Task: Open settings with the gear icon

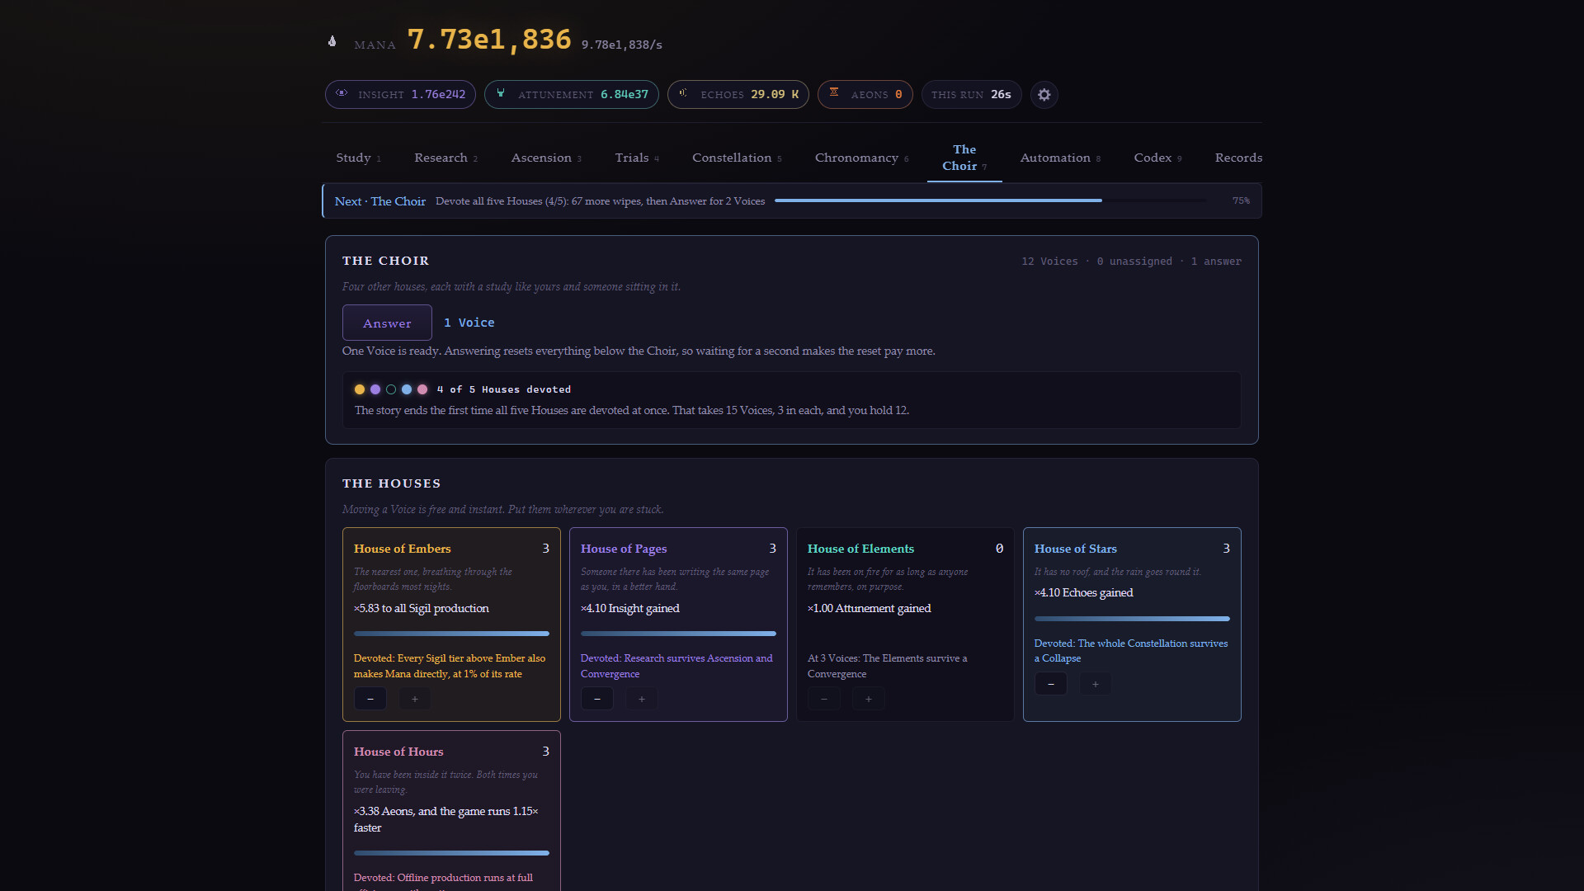Action: click(1044, 95)
